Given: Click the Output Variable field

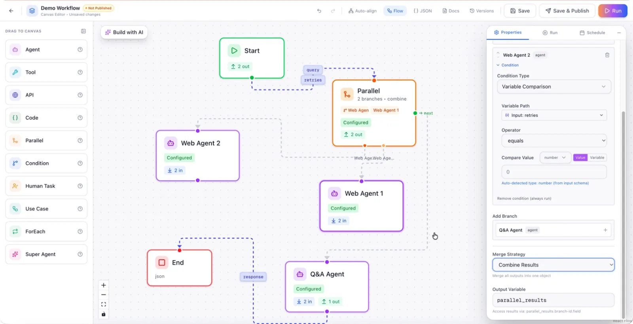Looking at the screenshot, I should (553, 300).
